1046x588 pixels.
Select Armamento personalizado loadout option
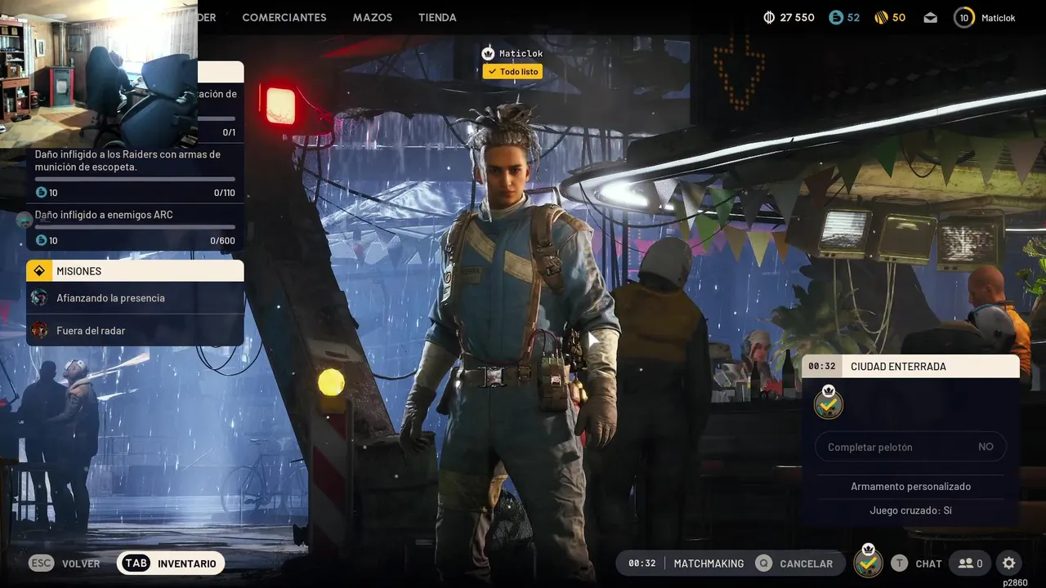pyautogui.click(x=910, y=486)
